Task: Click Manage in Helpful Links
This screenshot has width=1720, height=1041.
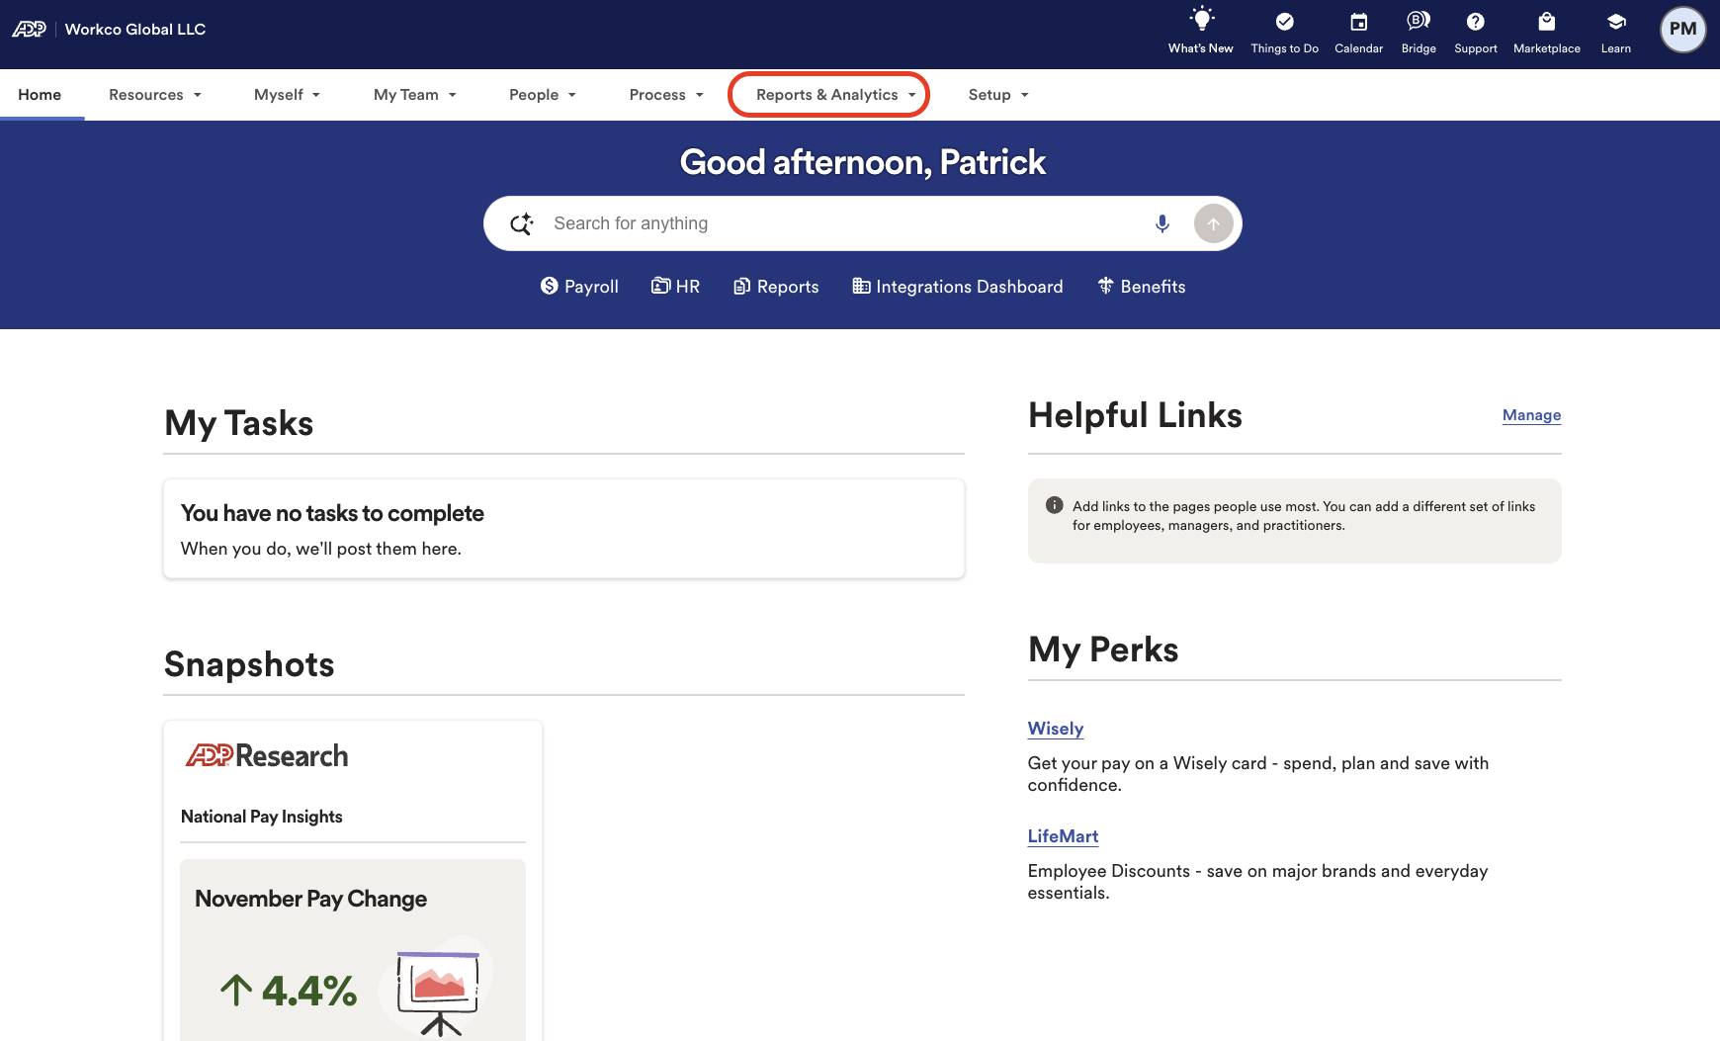Action: coord(1531,415)
